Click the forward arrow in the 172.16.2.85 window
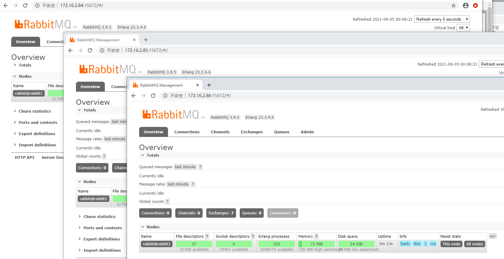 point(80,50)
